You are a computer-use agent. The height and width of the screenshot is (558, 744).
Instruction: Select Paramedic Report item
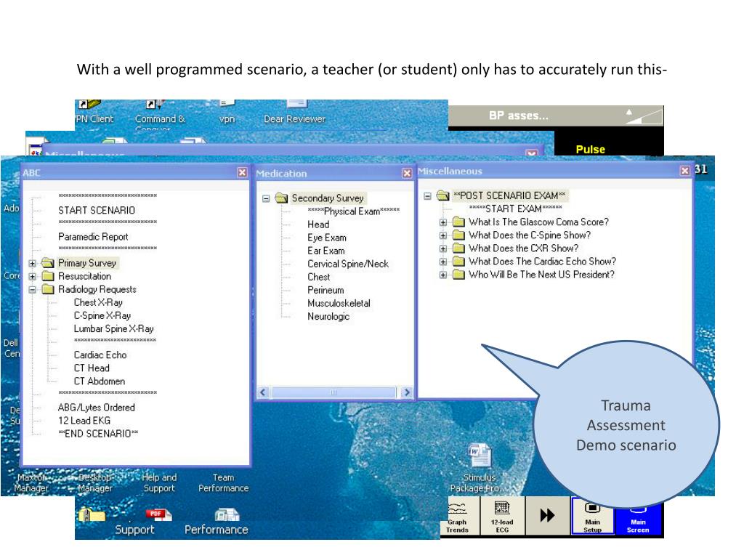click(x=93, y=237)
